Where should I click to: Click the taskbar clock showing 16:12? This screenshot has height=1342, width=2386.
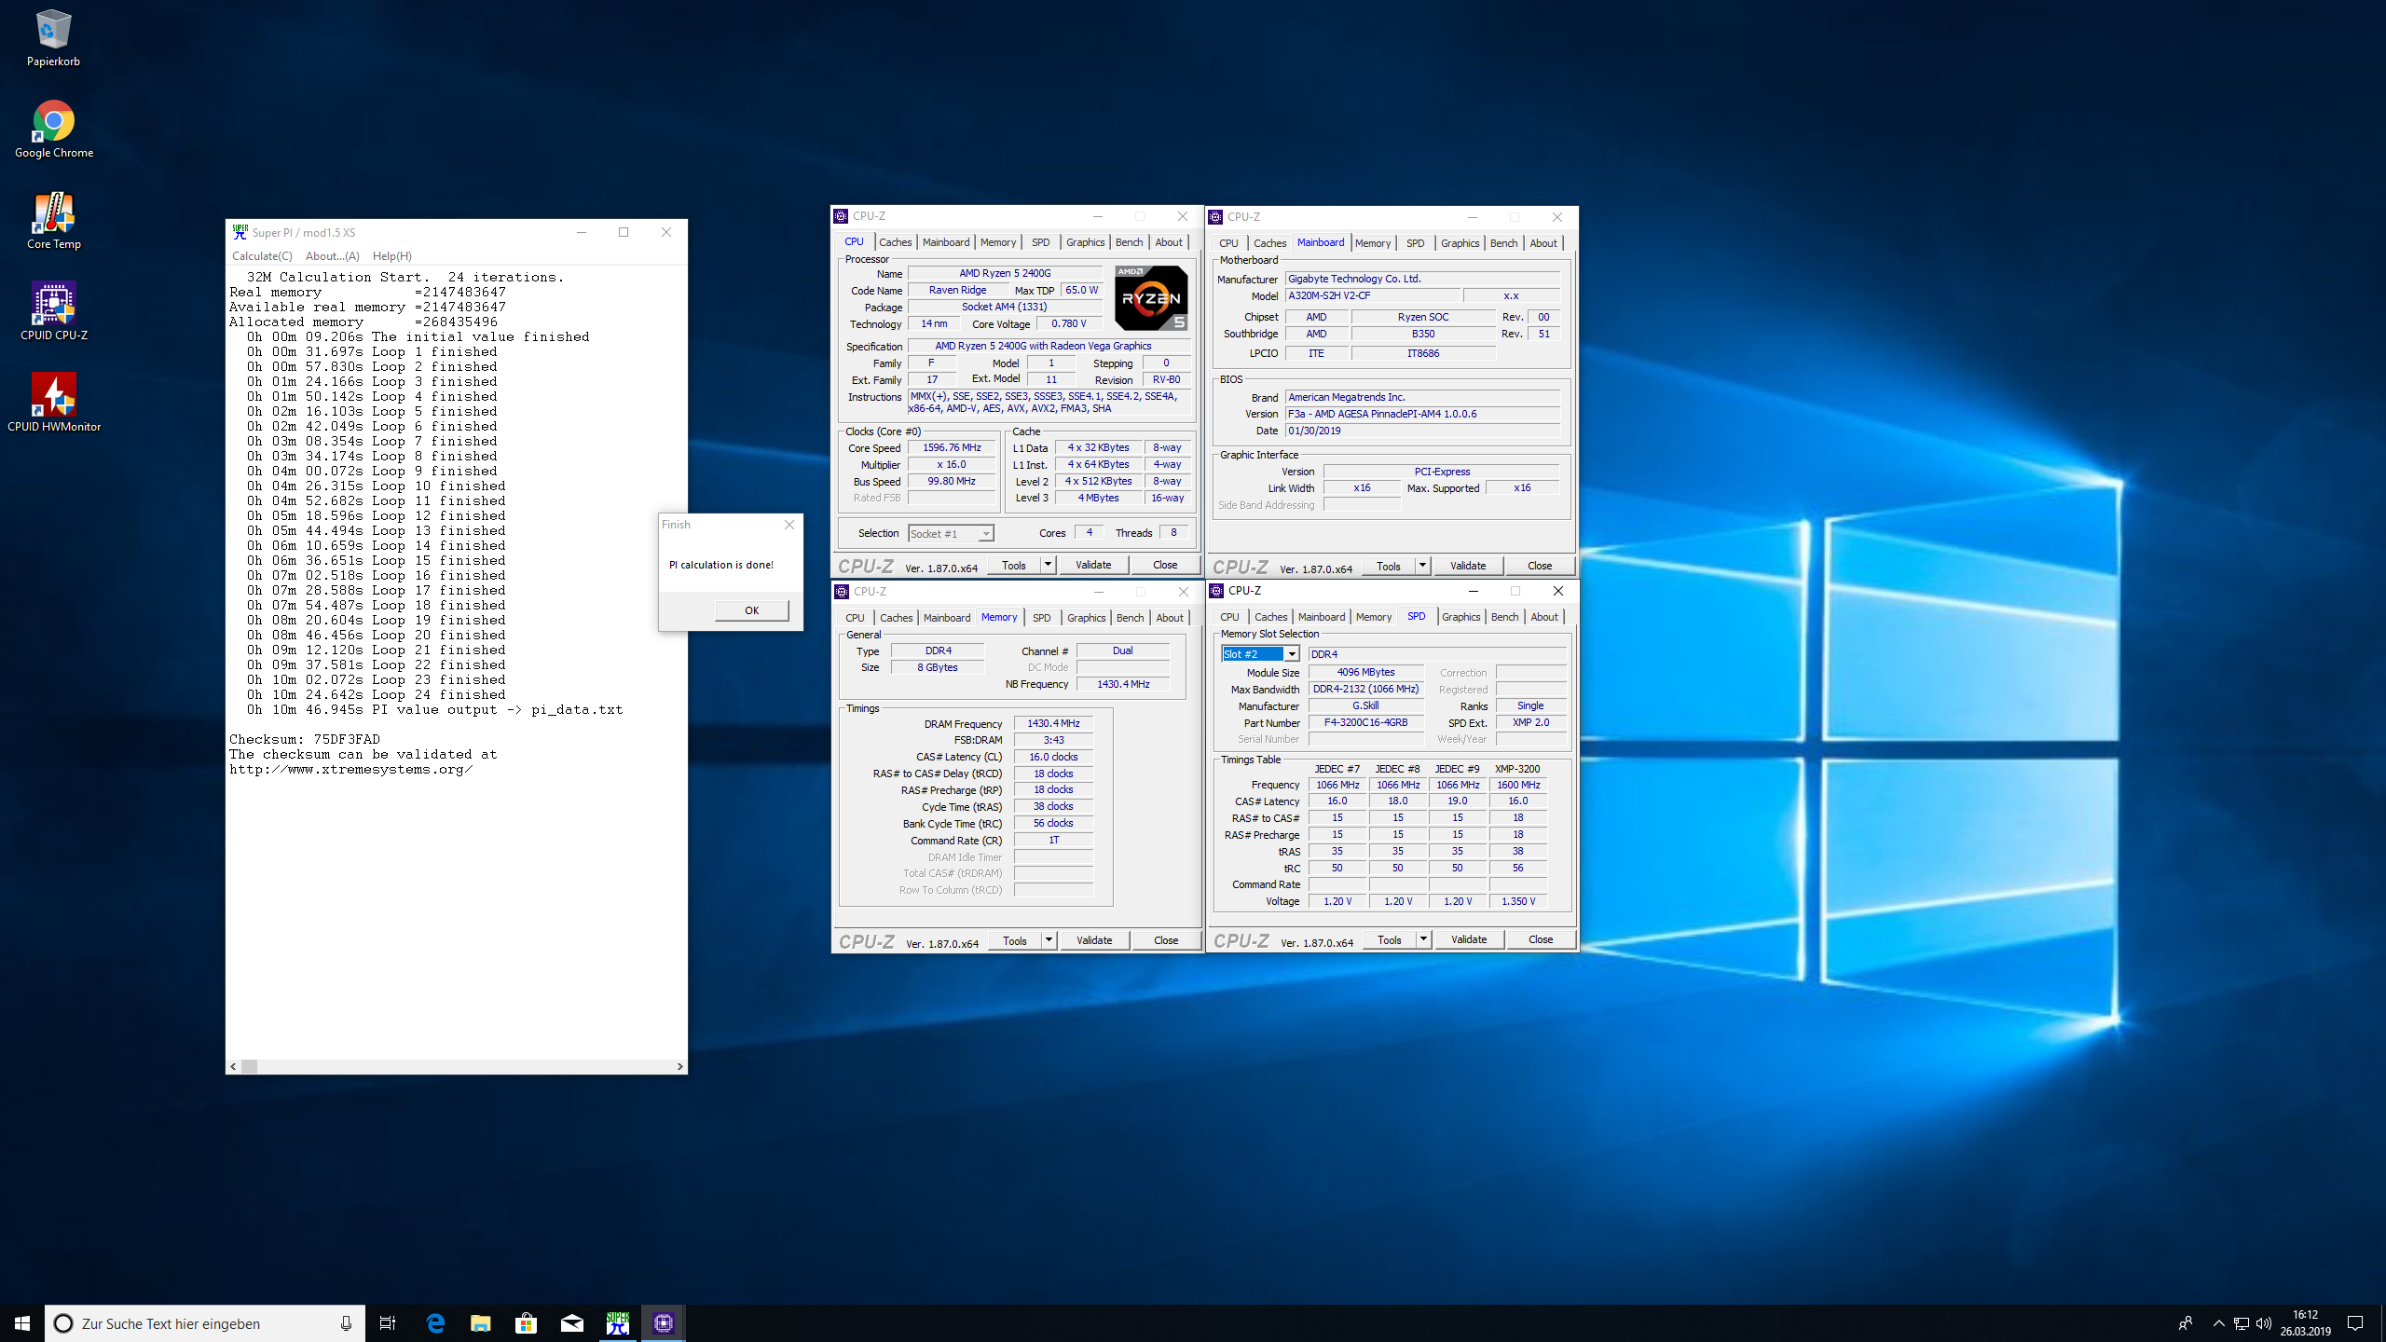coord(2305,1323)
